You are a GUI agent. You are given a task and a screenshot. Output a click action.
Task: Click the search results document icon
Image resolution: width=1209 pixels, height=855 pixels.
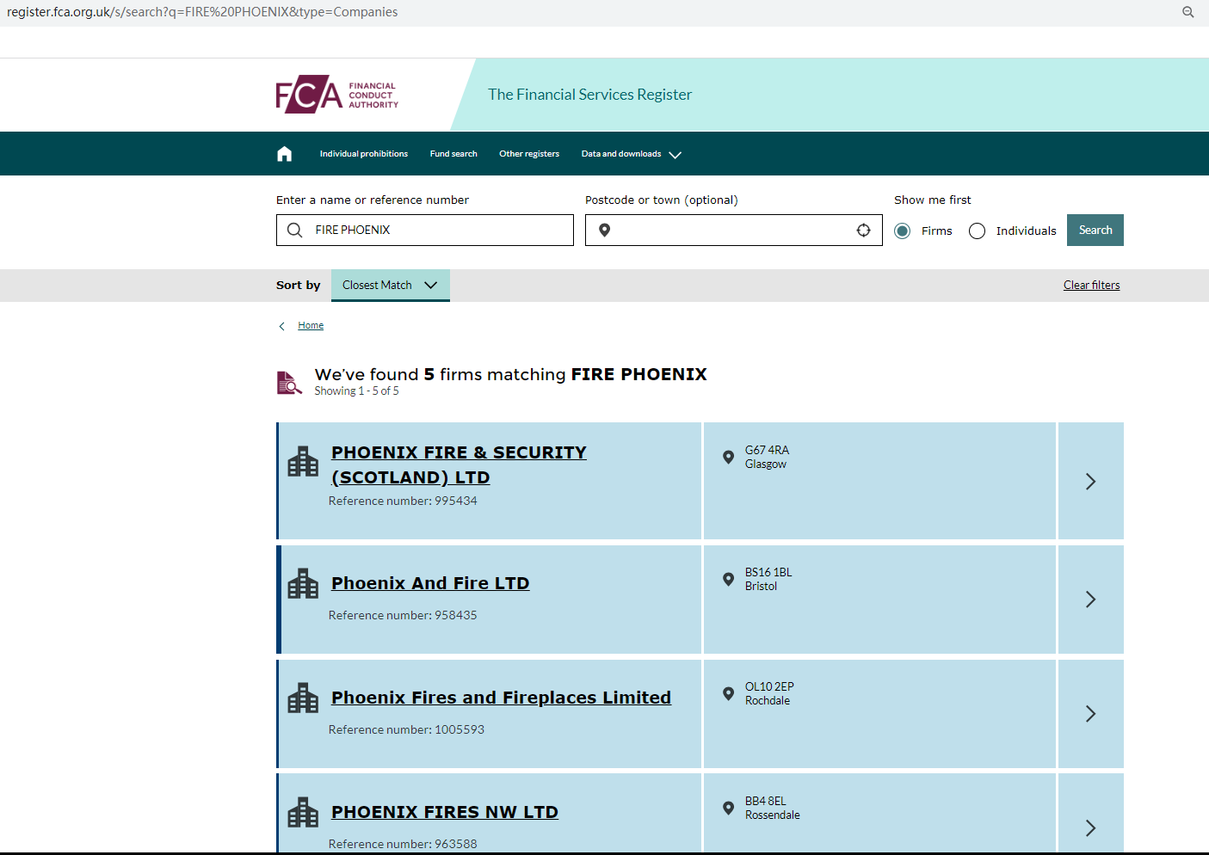point(289,383)
